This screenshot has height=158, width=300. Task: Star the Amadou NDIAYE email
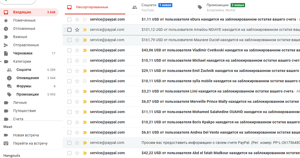pos(77,30)
